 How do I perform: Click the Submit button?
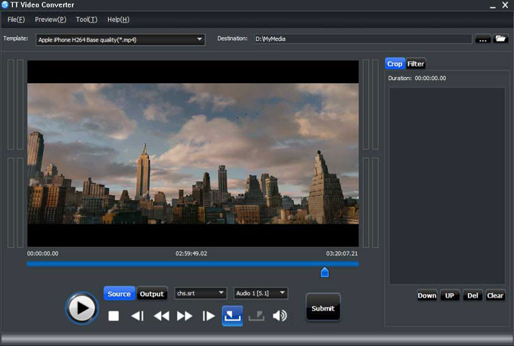323,308
